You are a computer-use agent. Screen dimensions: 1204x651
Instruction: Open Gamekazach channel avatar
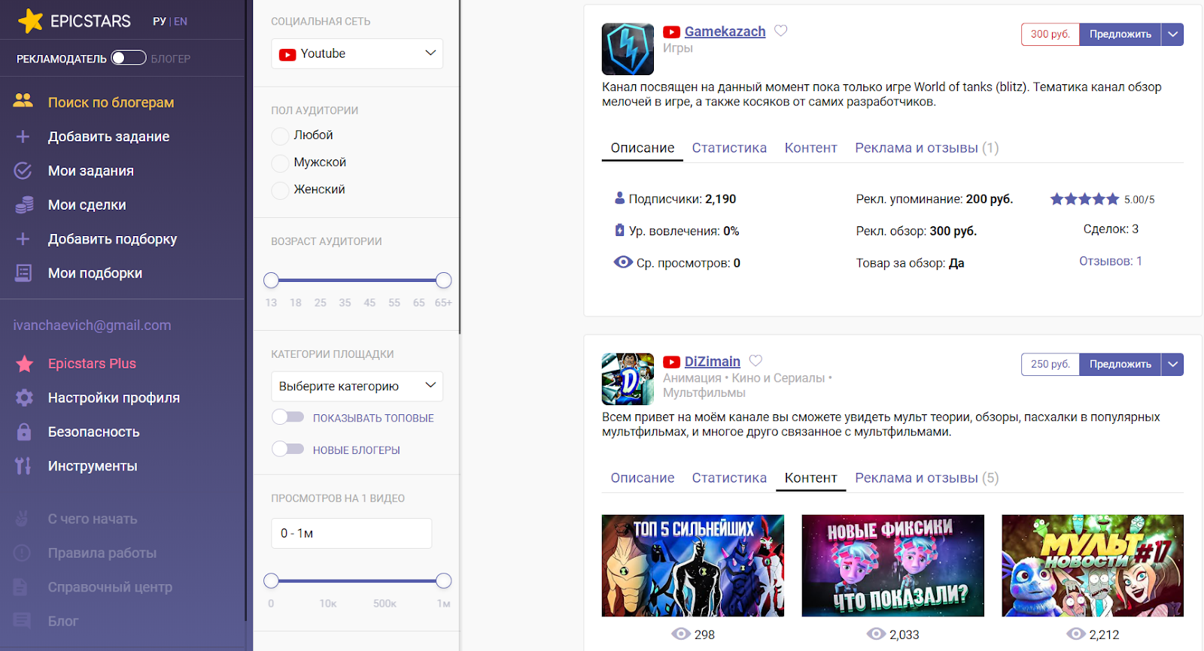click(628, 49)
